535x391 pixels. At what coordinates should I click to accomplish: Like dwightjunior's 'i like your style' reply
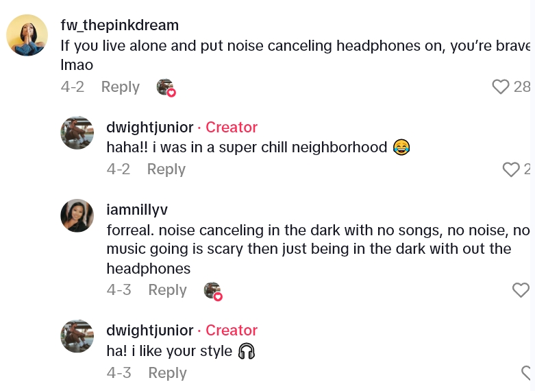(x=526, y=373)
